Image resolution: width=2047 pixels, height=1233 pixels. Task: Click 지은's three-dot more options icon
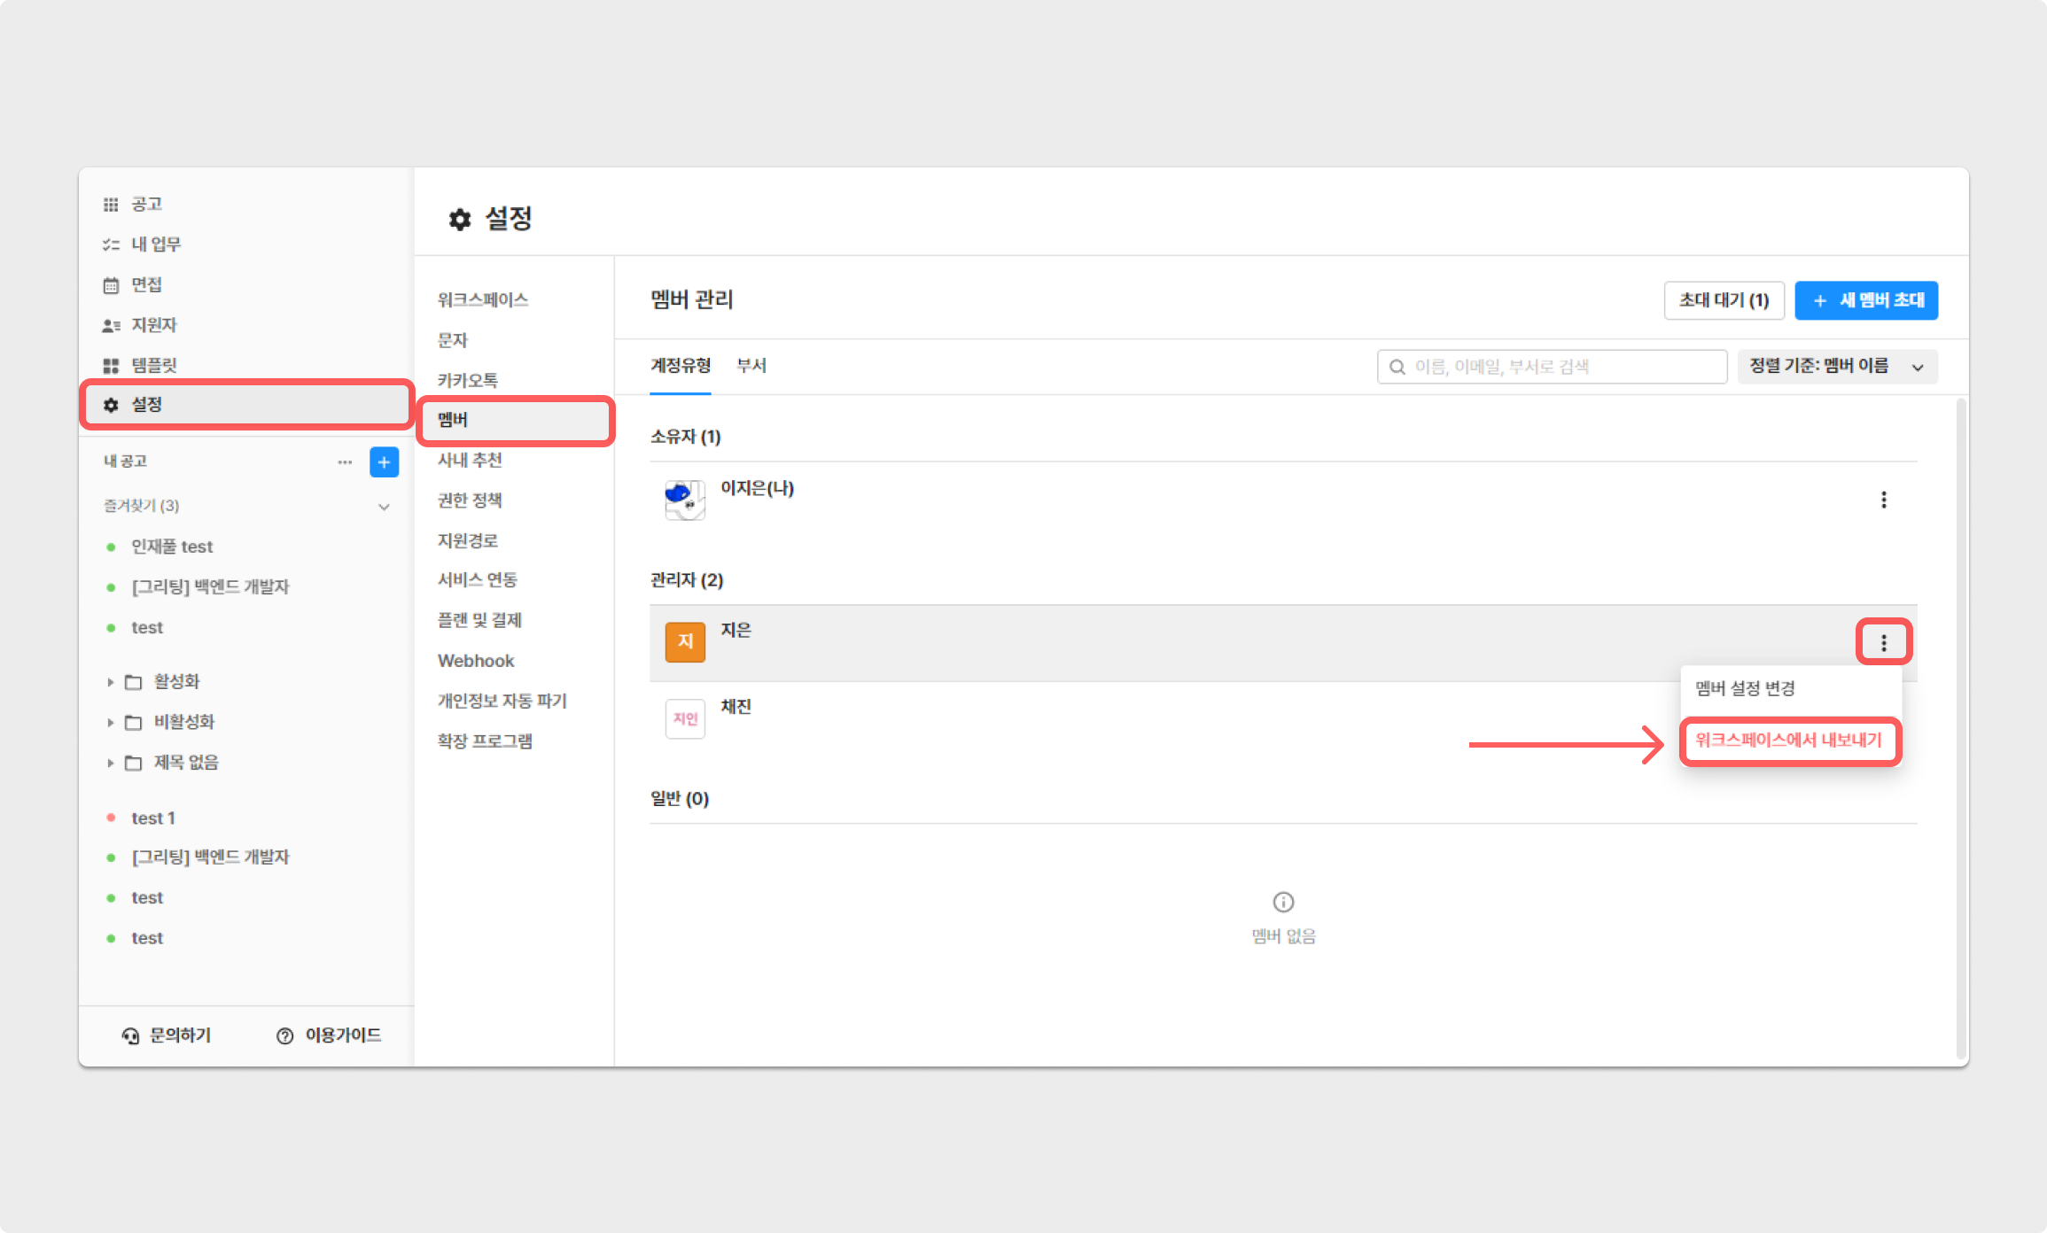click(x=1883, y=642)
